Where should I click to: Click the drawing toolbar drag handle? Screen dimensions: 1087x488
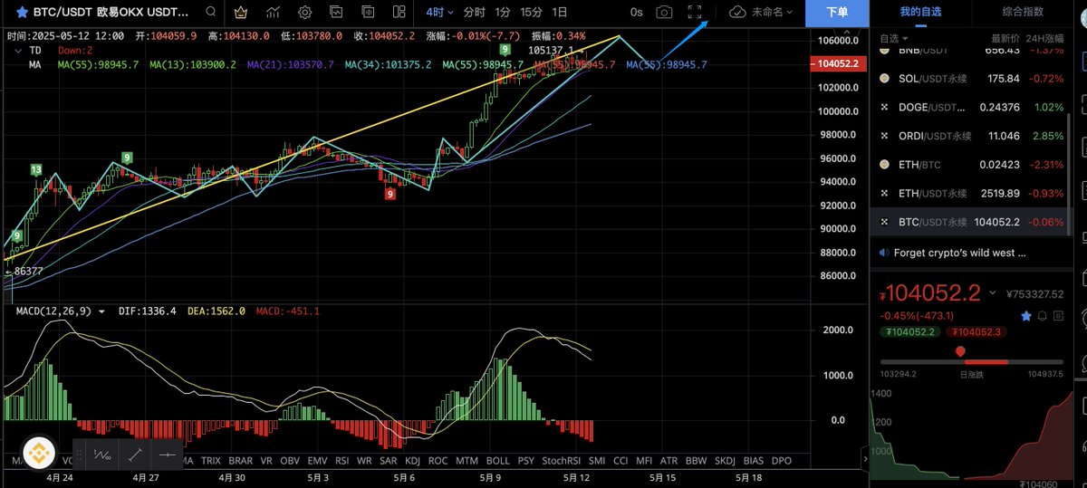click(79, 455)
